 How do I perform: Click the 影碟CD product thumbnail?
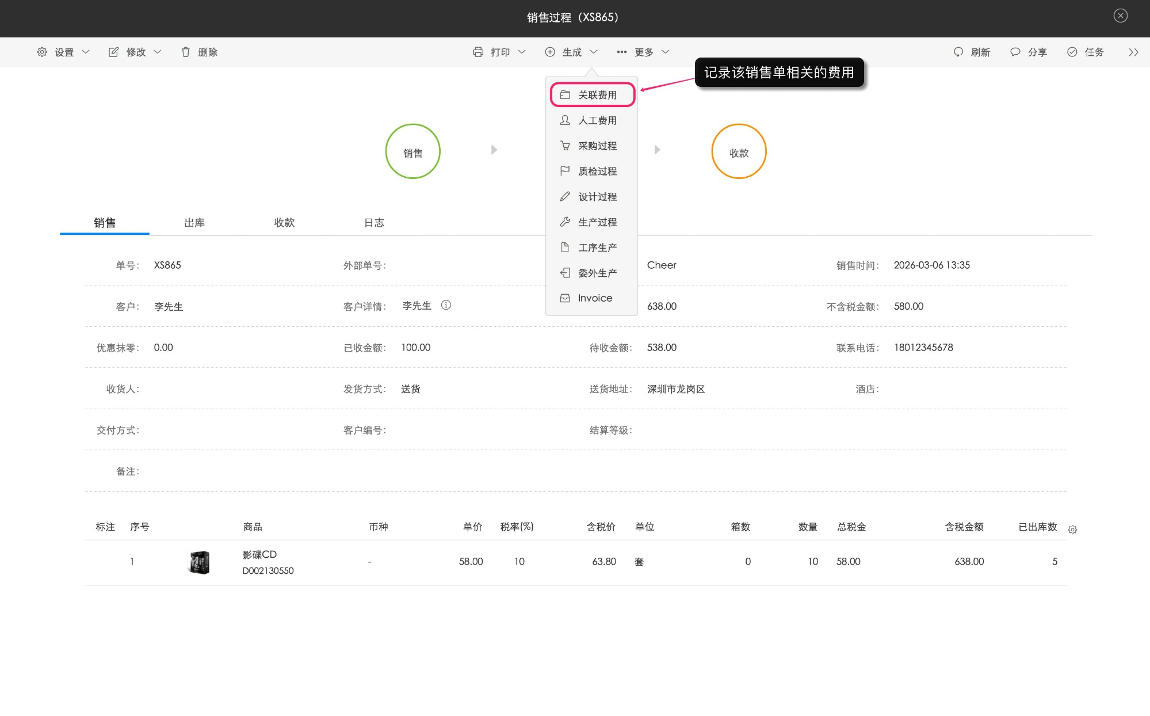tap(200, 562)
